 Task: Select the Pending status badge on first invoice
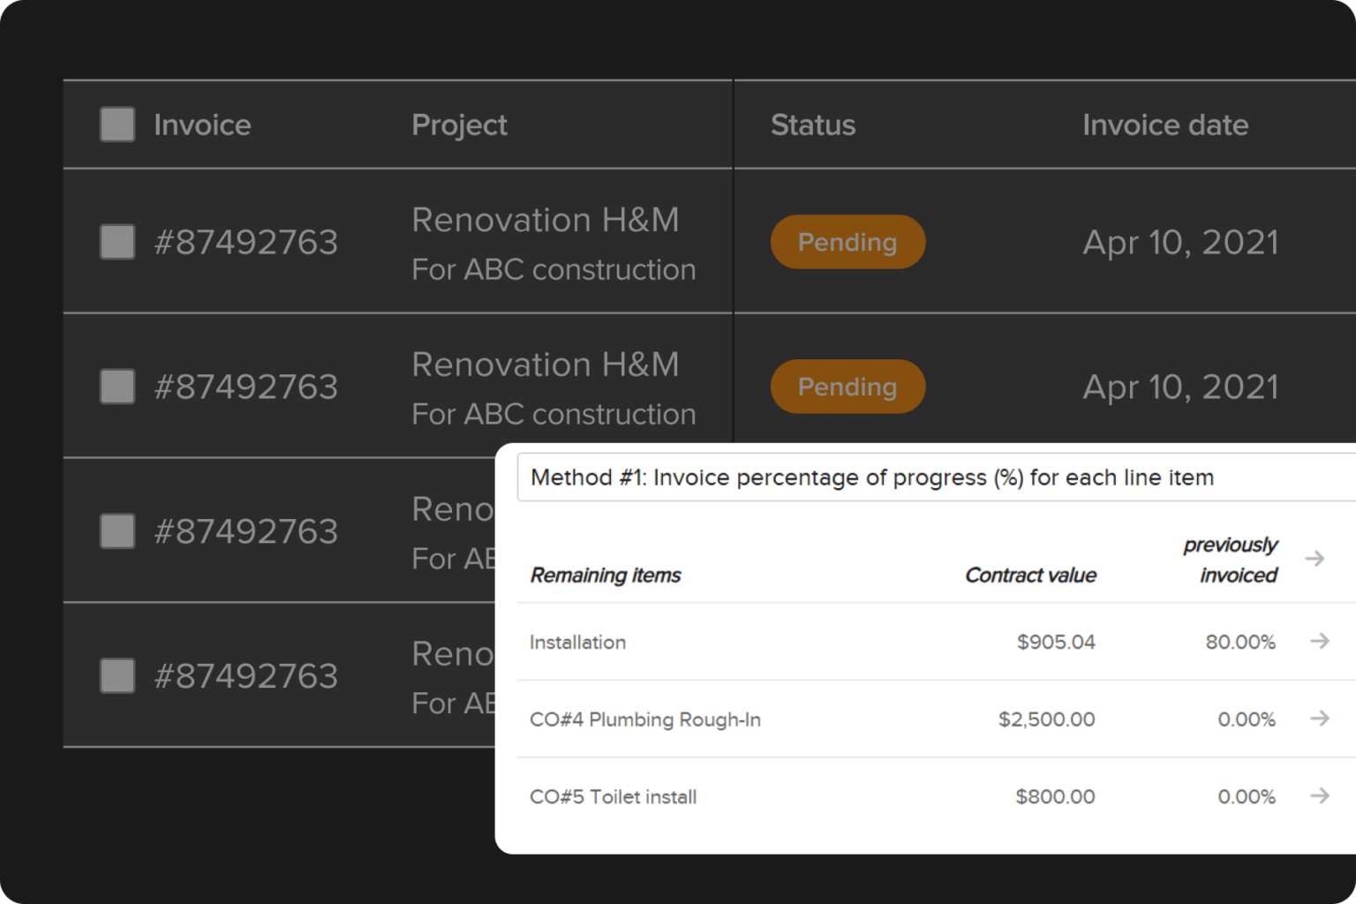pyautogui.click(x=847, y=242)
